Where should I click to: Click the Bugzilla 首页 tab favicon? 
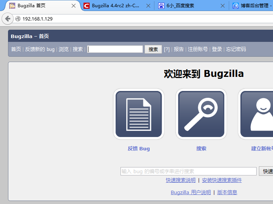coord(12,6)
